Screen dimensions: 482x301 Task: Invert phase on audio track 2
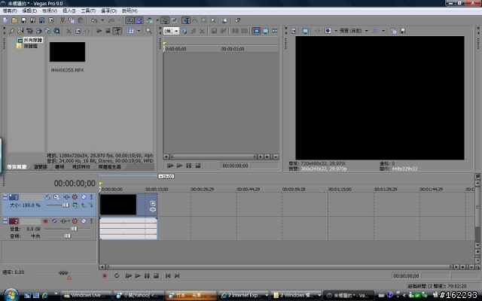[x=54, y=221]
